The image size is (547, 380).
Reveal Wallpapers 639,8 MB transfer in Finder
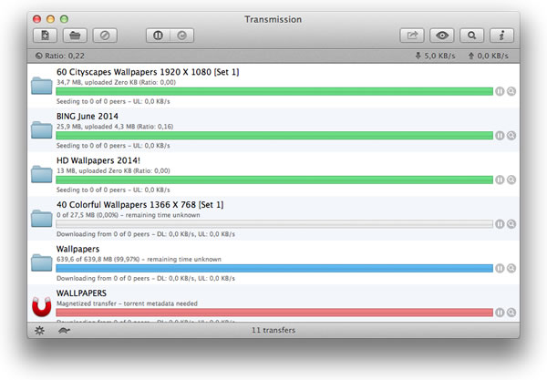(511, 268)
